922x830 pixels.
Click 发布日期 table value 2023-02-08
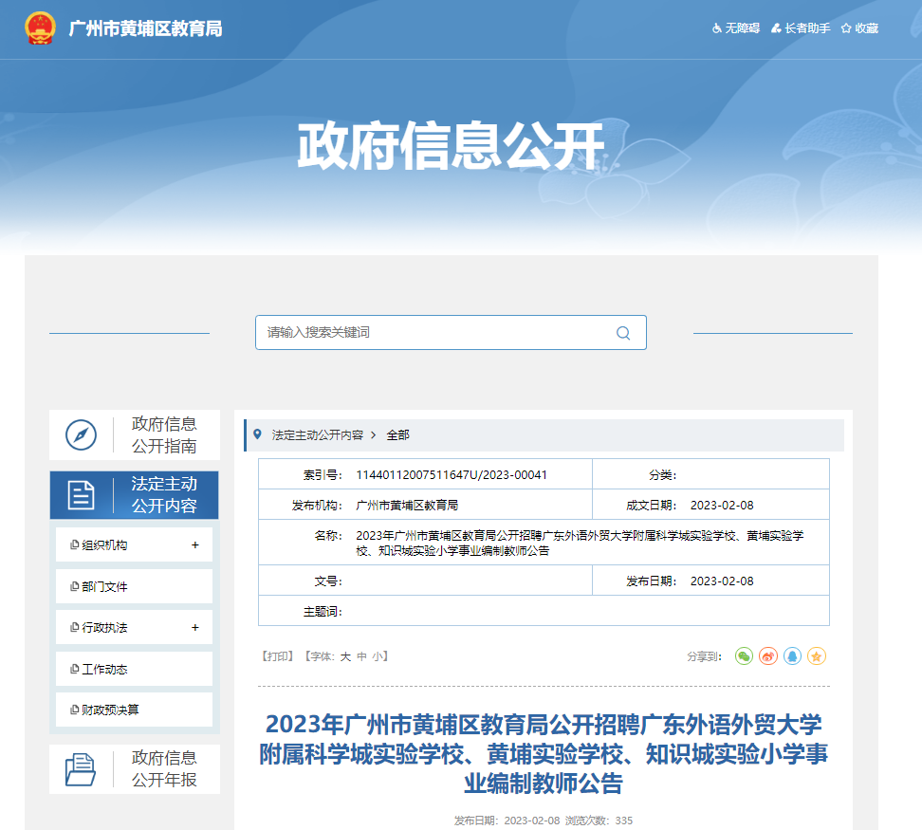point(722,581)
